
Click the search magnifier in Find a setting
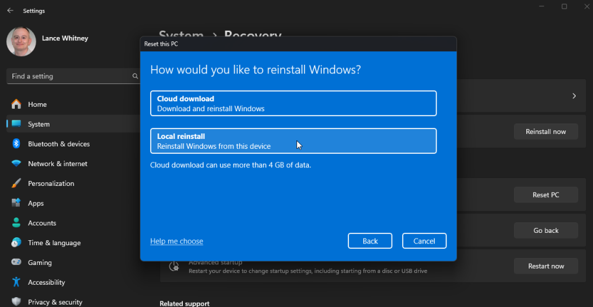click(135, 76)
